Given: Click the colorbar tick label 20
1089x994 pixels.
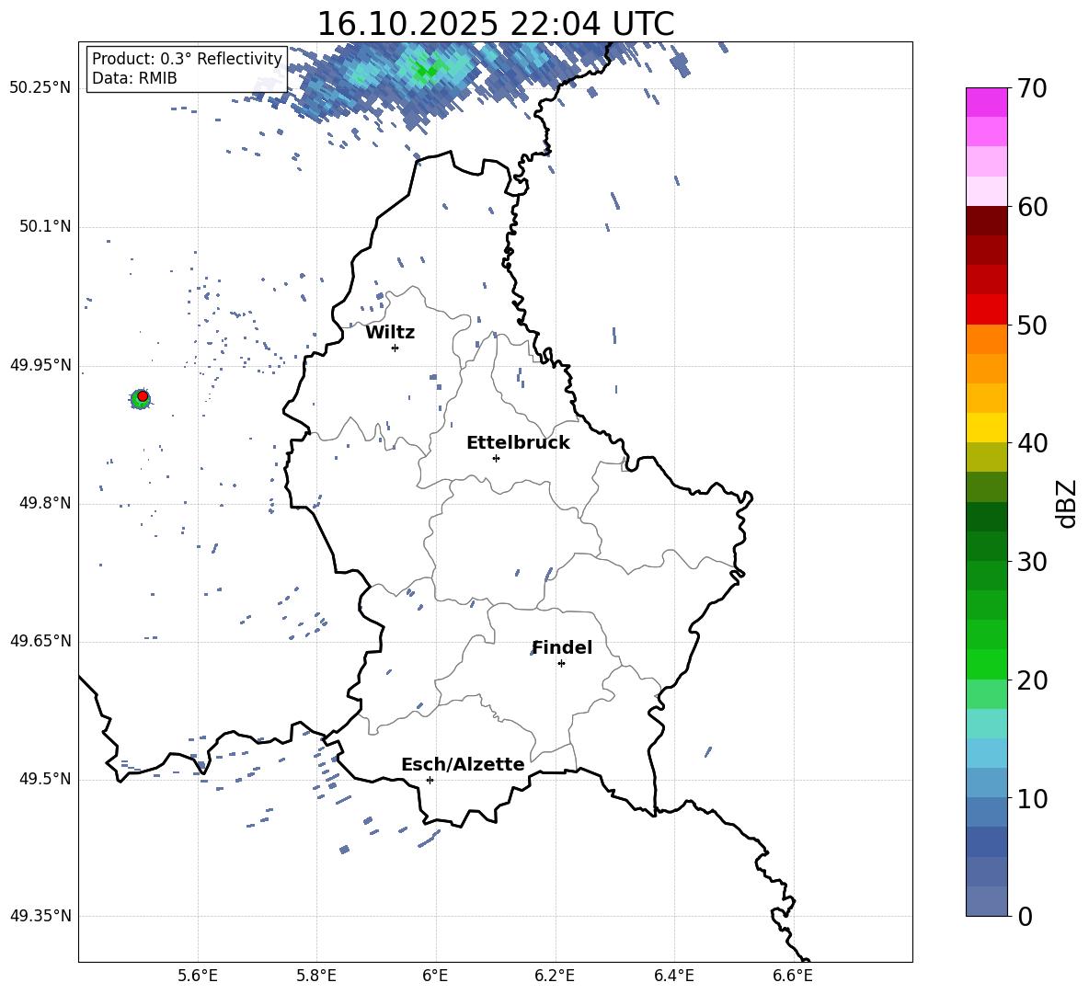Looking at the screenshot, I should coord(1032,680).
